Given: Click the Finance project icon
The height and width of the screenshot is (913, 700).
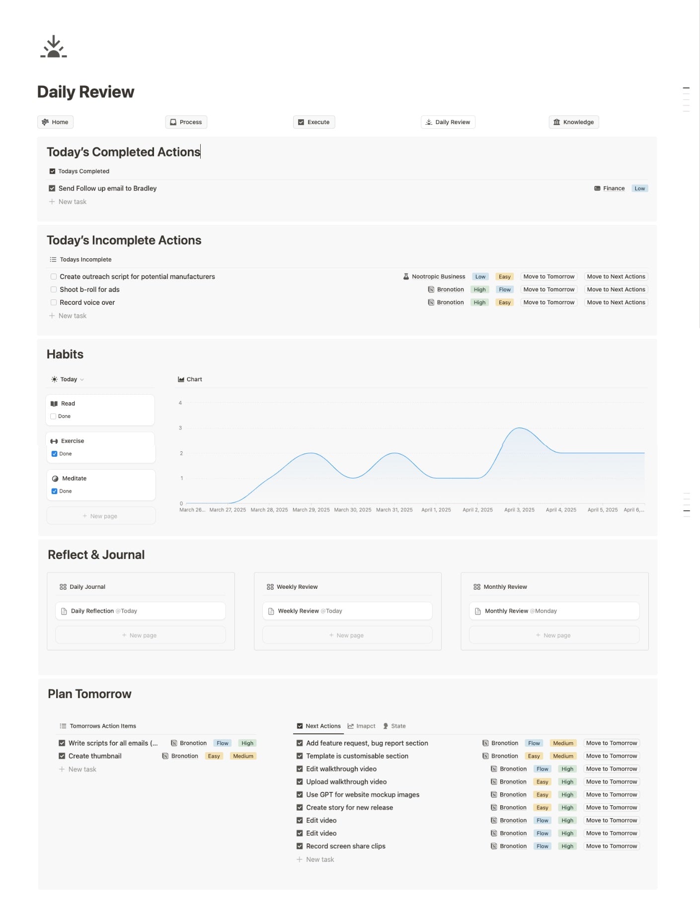Looking at the screenshot, I should 597,189.
